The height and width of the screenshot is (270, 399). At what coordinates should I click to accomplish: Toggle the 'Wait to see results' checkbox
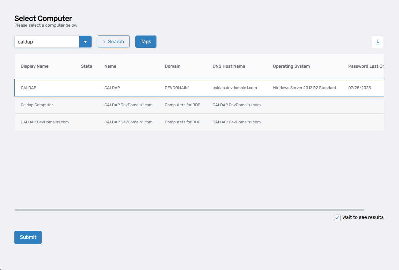(x=337, y=218)
